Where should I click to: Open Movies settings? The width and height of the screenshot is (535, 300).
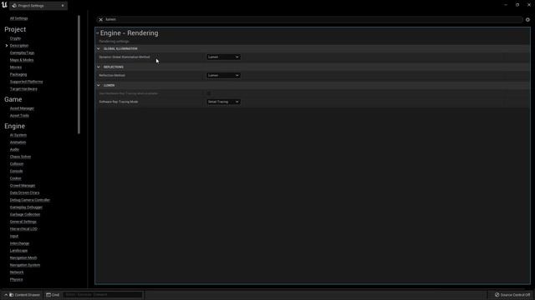tap(16, 67)
